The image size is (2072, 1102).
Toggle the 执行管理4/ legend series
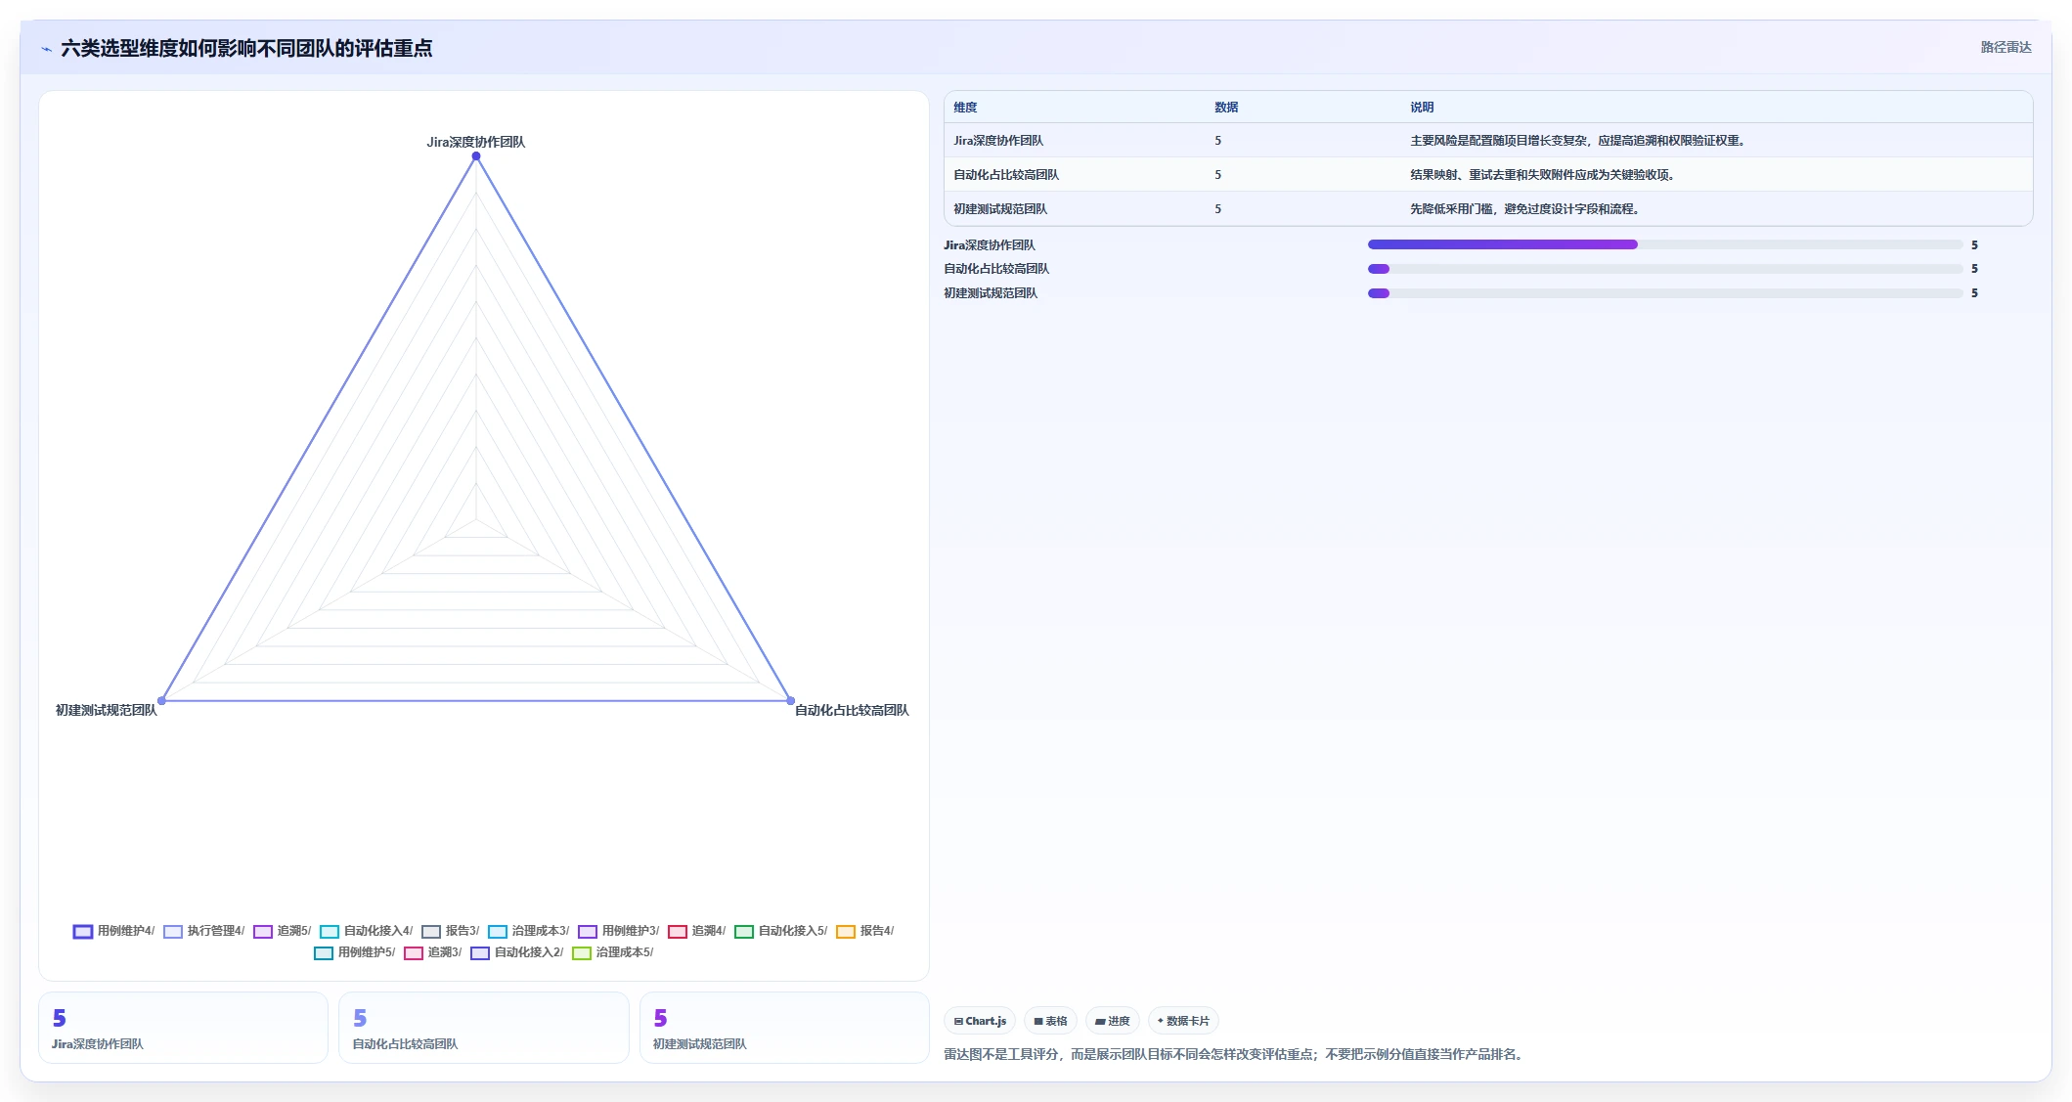pos(203,931)
